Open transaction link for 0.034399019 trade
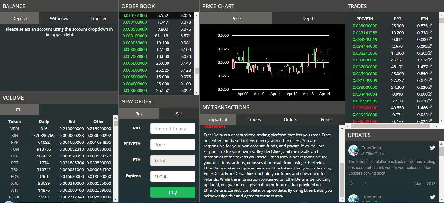The image size is (444, 203). pyautogui.click(x=430, y=39)
